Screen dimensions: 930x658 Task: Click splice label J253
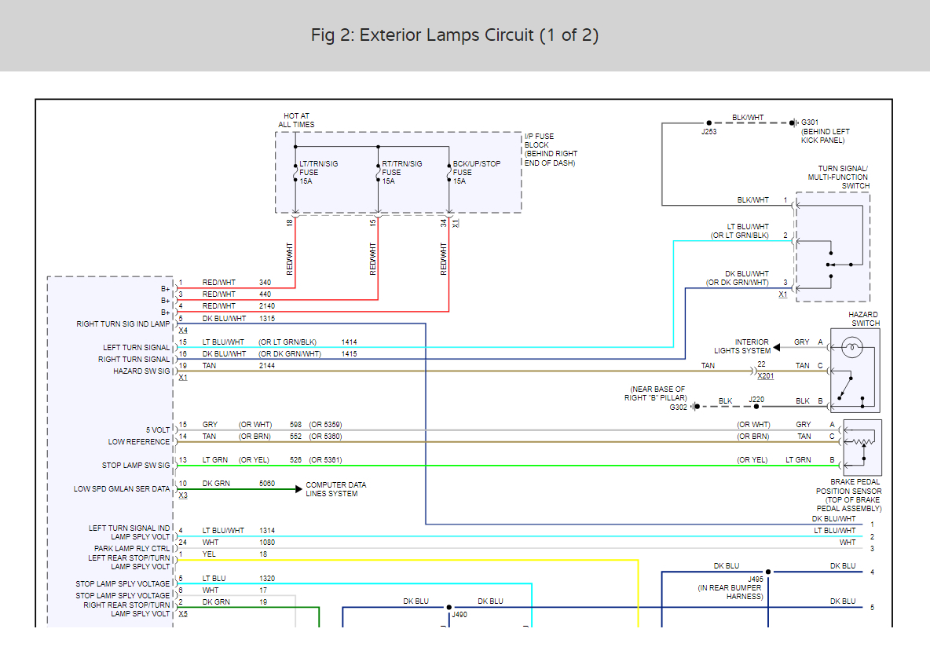click(x=708, y=132)
